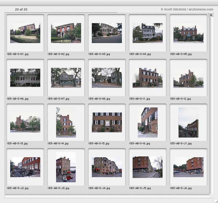The width and height of the screenshot is (218, 203).
Task: Select thumbnail 1B3-AB-S-I3.jpg
Action: pyautogui.click(x=25, y=124)
